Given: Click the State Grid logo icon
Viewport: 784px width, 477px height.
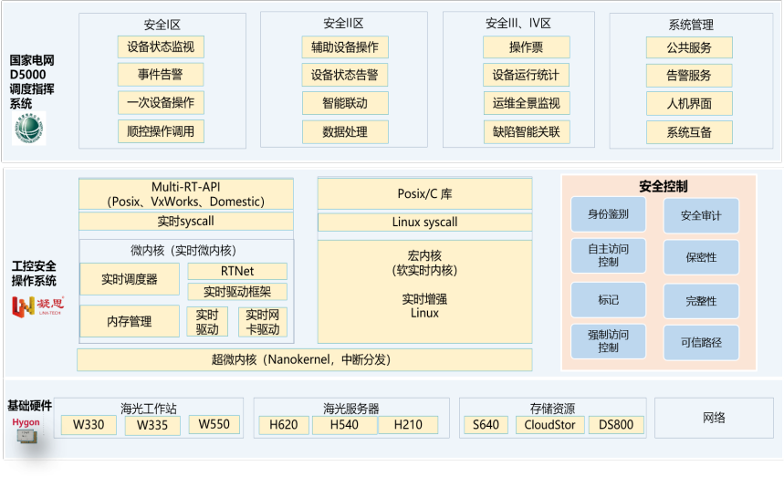Looking at the screenshot, I should click(x=29, y=128).
